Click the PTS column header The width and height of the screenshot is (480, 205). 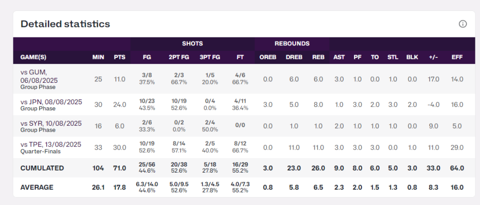pyautogui.click(x=119, y=57)
